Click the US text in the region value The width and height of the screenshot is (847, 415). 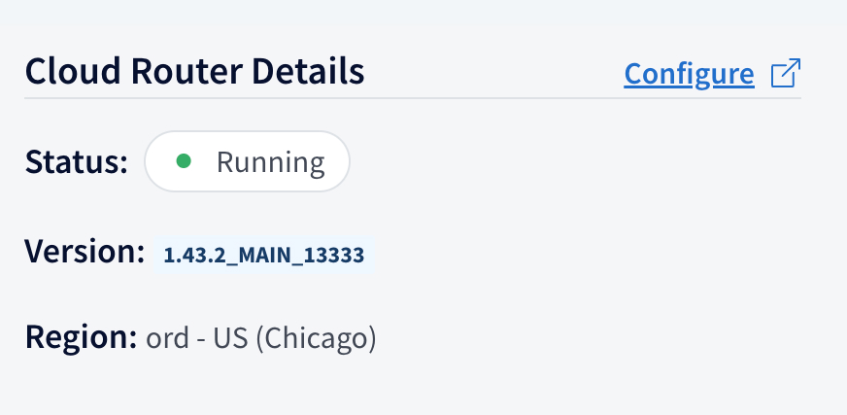click(230, 338)
